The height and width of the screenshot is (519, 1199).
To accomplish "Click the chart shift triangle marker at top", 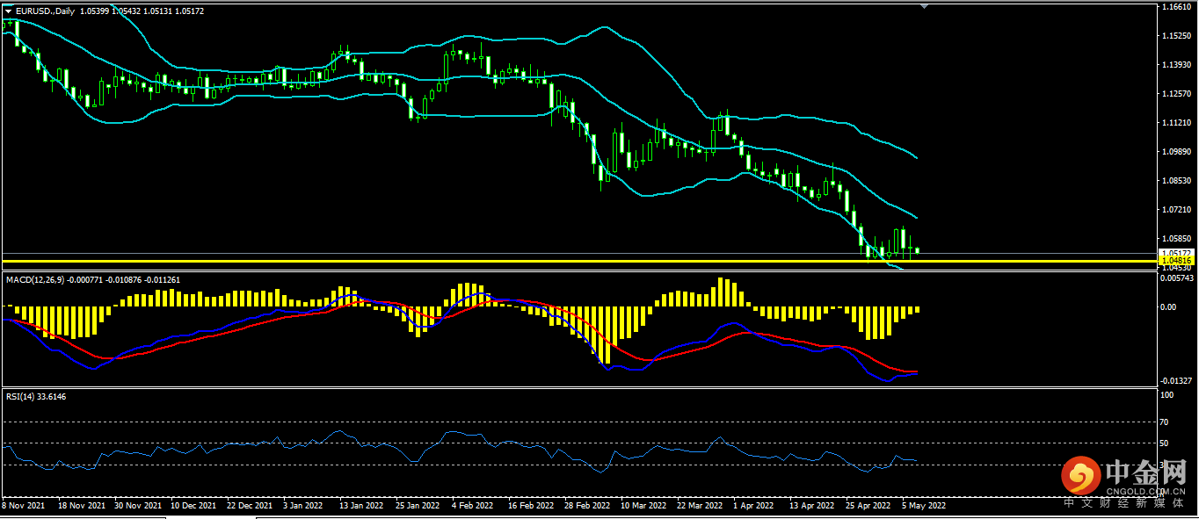I will [x=924, y=5].
